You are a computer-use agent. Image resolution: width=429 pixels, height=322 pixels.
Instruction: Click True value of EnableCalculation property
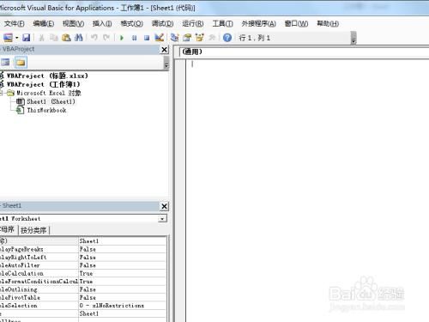[122, 273]
